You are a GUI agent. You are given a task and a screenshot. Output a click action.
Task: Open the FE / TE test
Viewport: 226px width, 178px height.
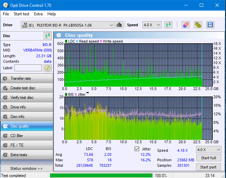click(x=27, y=145)
